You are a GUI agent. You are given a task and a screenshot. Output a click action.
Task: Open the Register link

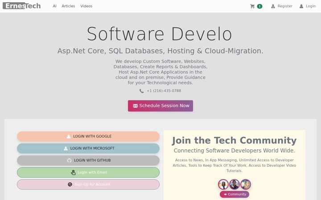[285, 6]
